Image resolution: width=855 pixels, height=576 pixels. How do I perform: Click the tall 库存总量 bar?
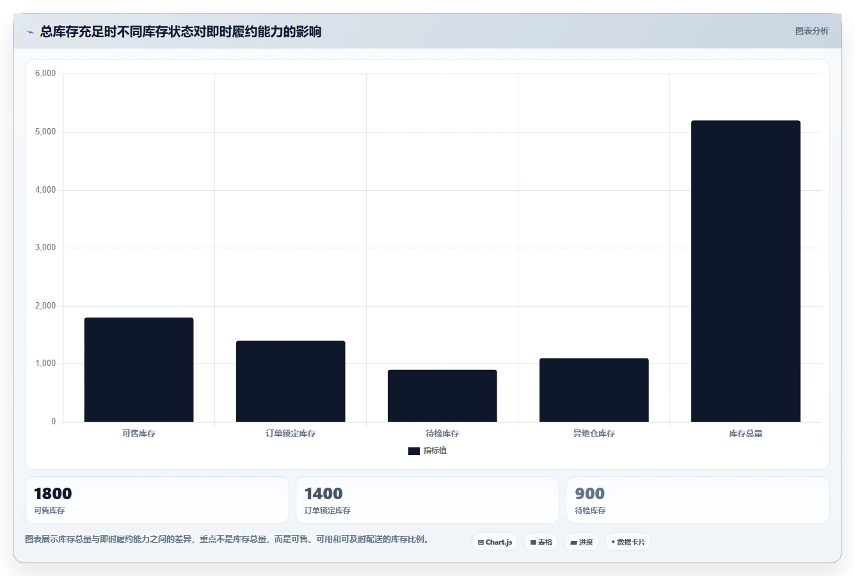pos(746,271)
